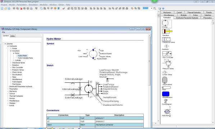215x129 pixels.
Task: Open the Simulation menu
Action: tap(33, 5)
